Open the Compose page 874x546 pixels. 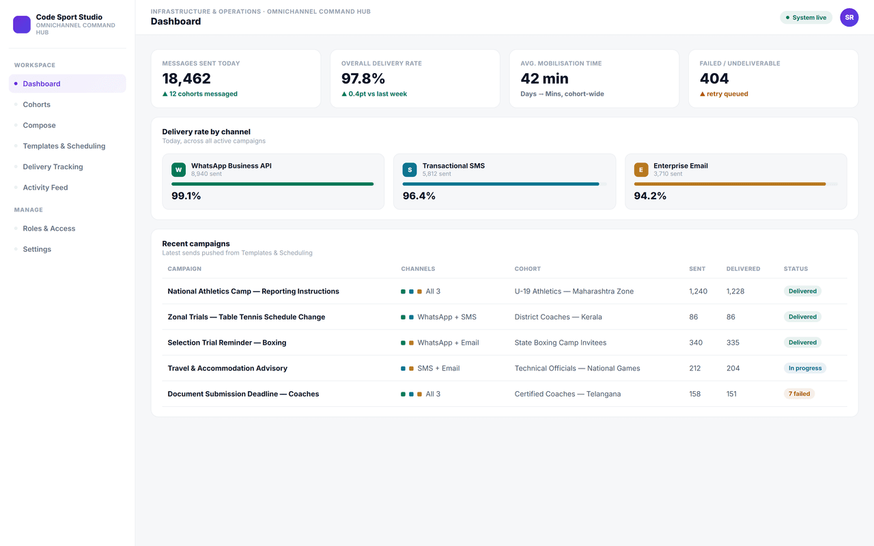(68, 126)
